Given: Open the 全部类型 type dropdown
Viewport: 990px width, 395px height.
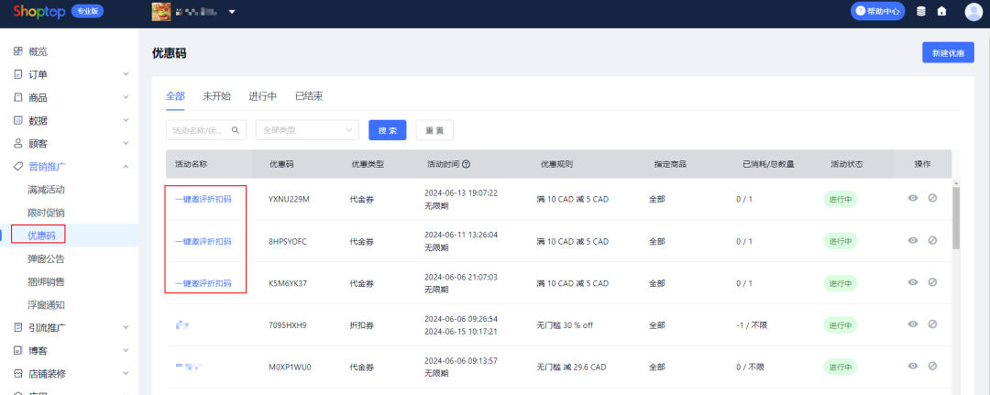Looking at the screenshot, I should 307,130.
